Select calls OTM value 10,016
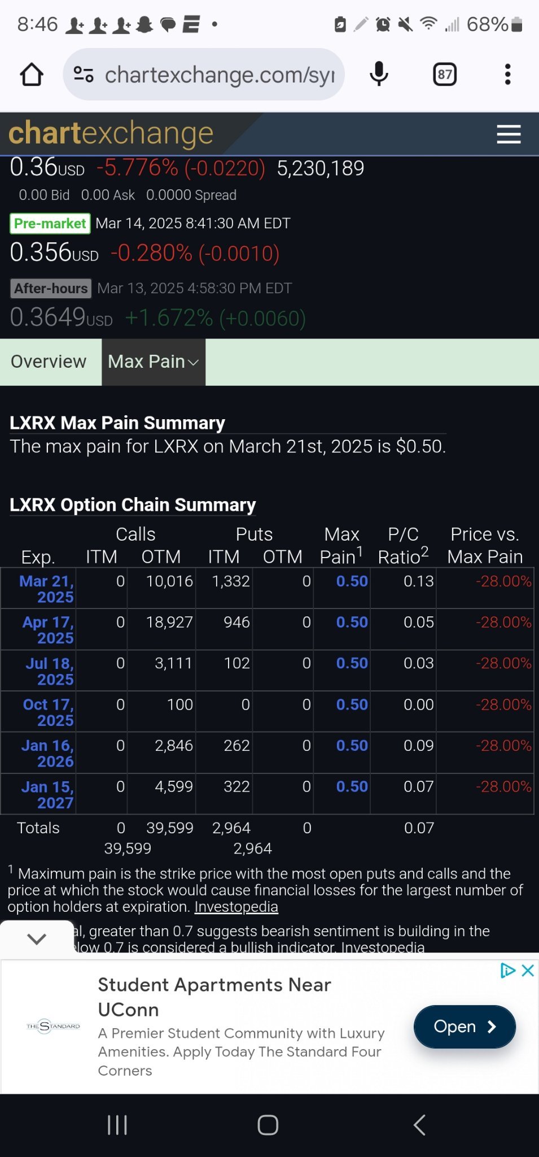539x1157 pixels. coord(169,581)
